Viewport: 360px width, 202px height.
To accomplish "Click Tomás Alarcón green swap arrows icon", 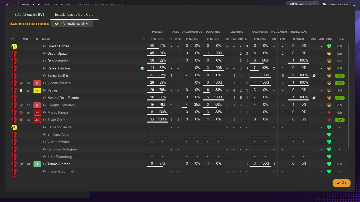I will [x=22, y=164].
